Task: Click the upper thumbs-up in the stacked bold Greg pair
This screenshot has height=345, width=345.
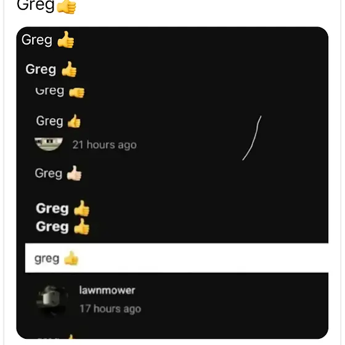Action: [81, 208]
